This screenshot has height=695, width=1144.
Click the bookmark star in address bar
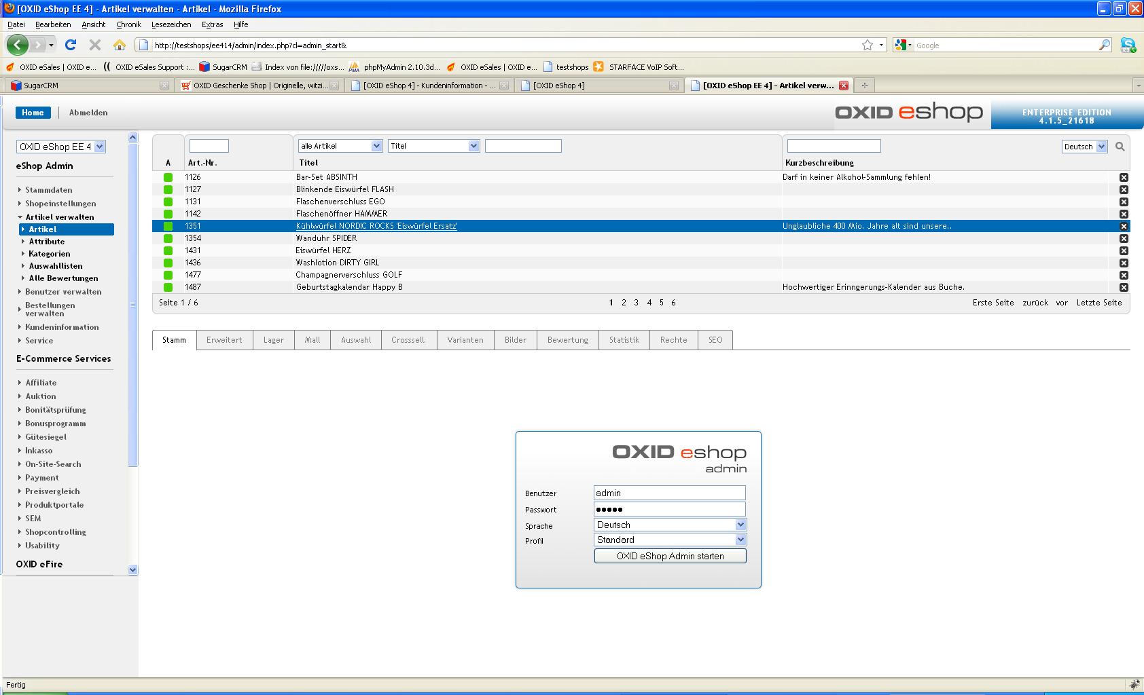(867, 45)
